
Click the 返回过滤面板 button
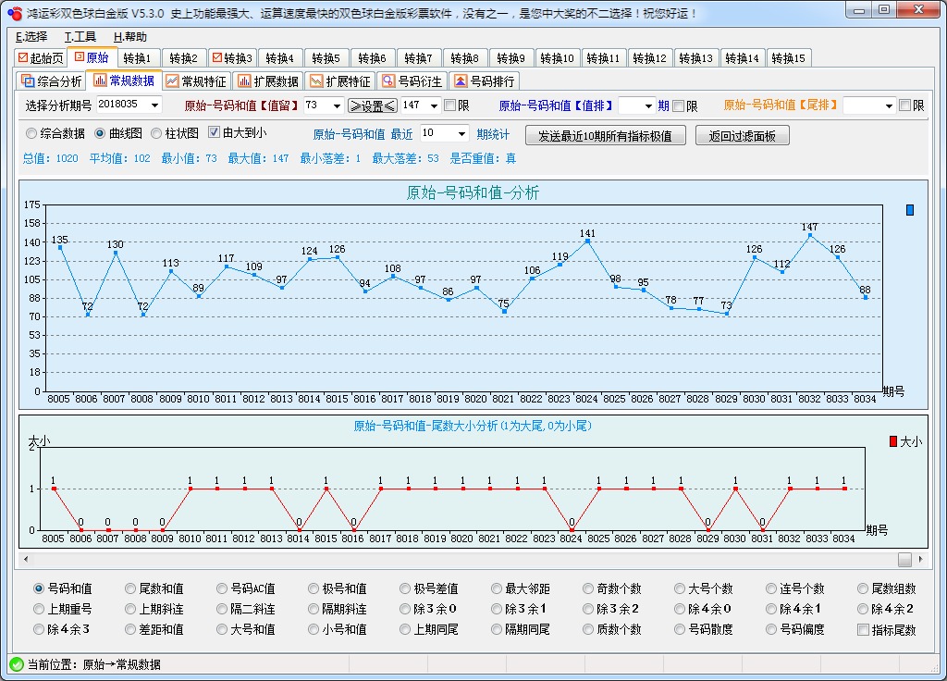[x=743, y=134]
